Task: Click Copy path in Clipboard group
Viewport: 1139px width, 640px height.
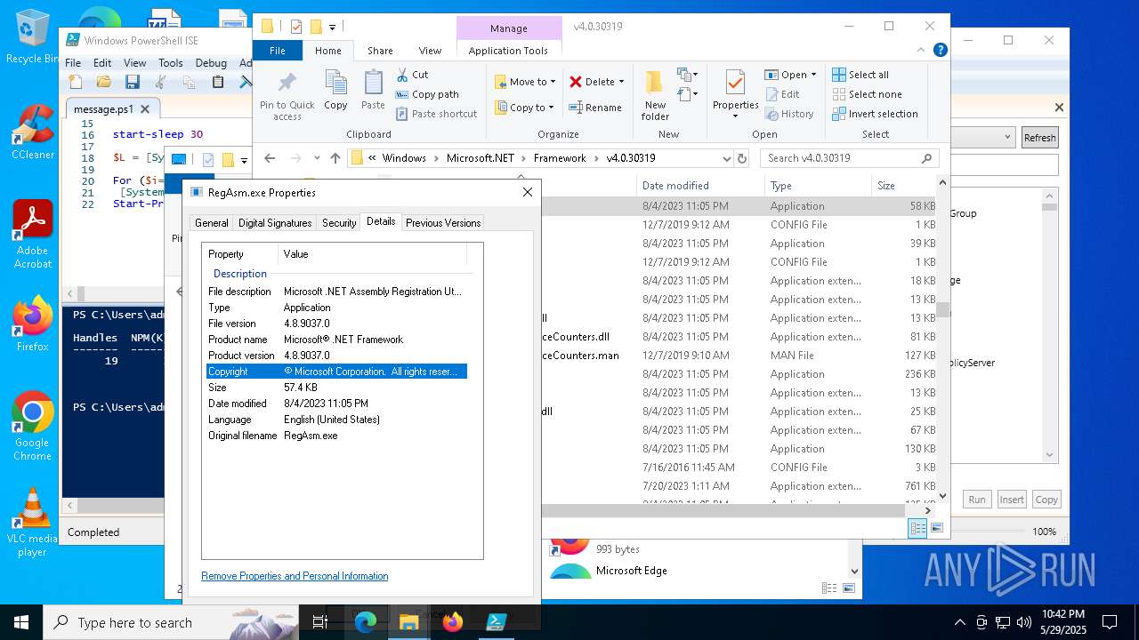Action: [x=427, y=94]
